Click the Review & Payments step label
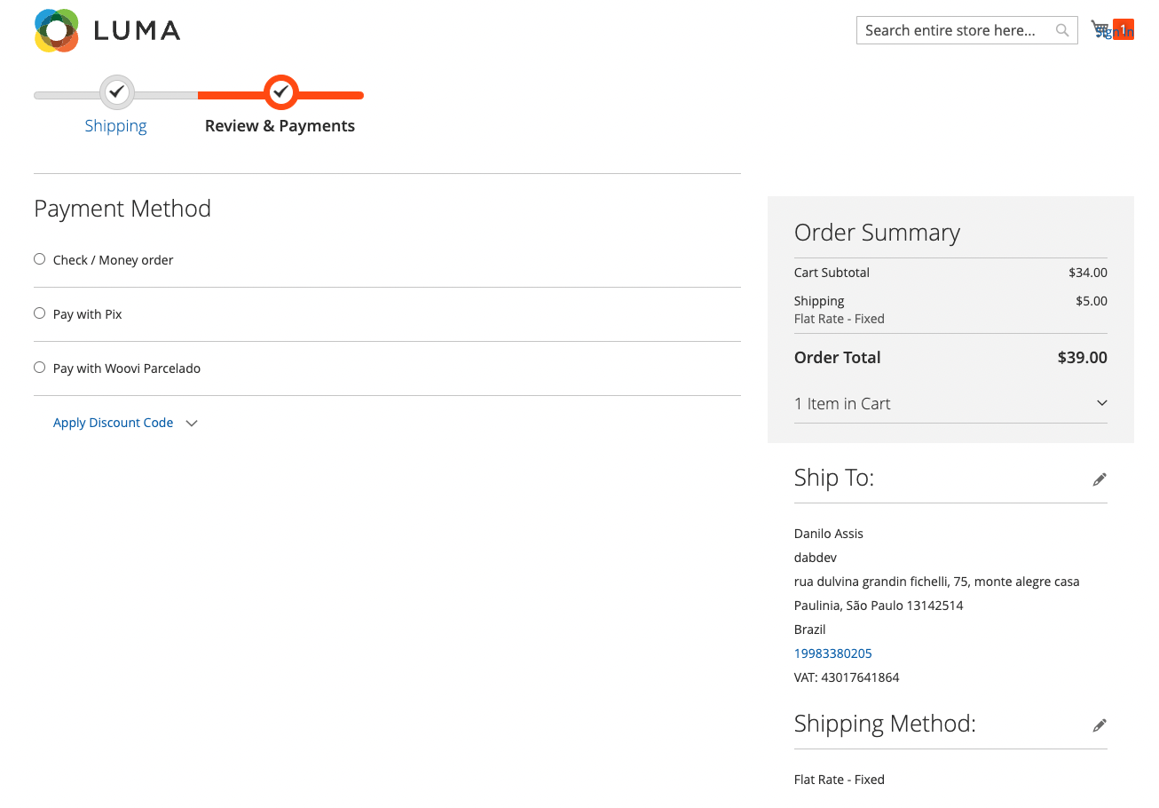1159x808 pixels. [x=280, y=126]
